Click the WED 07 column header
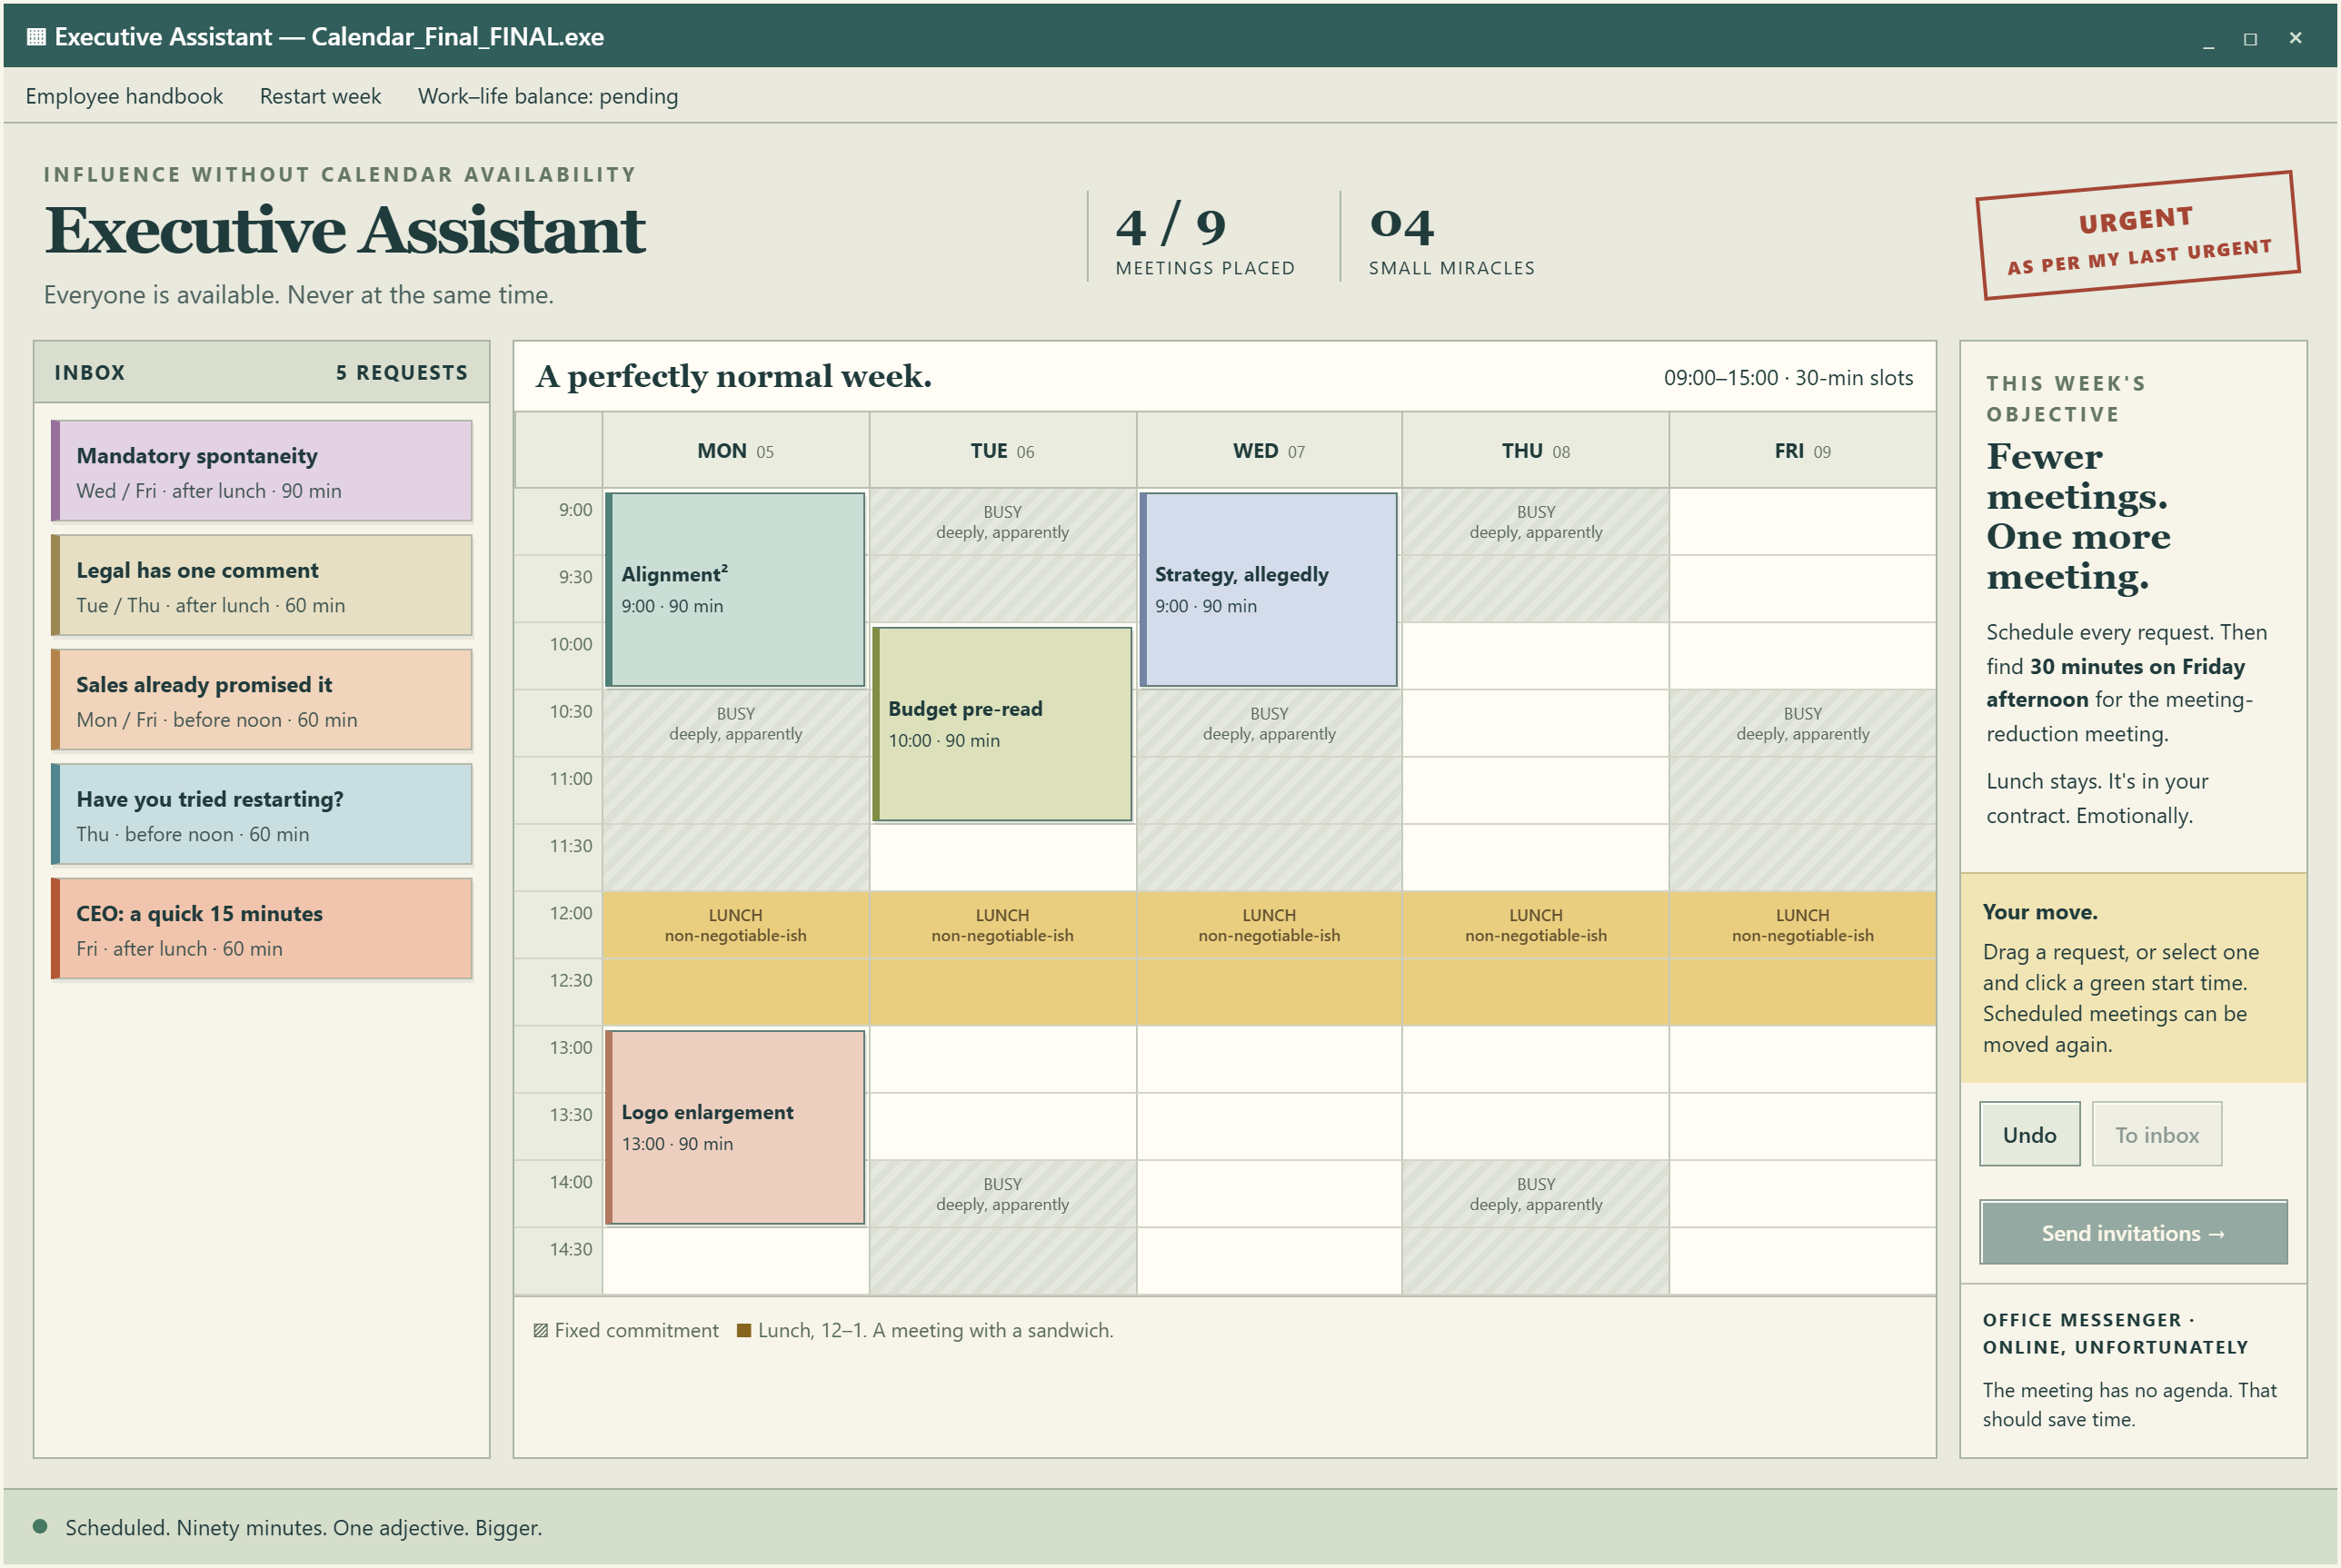The image size is (2341, 1568). coord(1269,451)
